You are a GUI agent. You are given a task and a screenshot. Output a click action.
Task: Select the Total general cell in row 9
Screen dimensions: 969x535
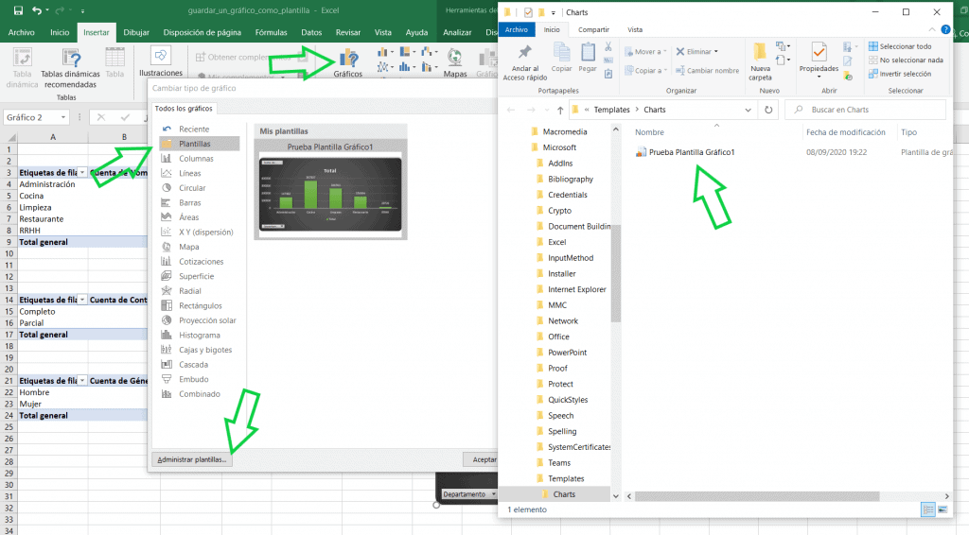53,243
